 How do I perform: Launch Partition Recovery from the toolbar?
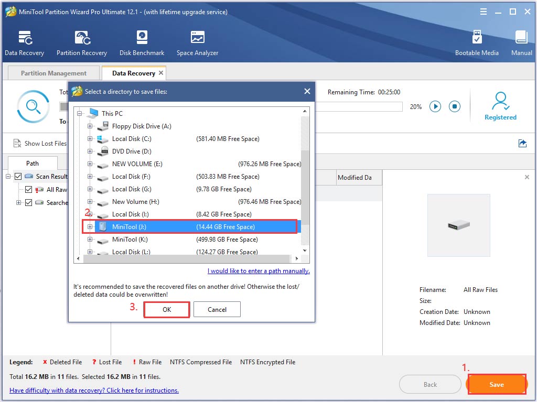[82, 43]
